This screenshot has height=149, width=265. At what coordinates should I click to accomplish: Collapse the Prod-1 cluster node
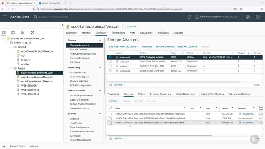10,68
